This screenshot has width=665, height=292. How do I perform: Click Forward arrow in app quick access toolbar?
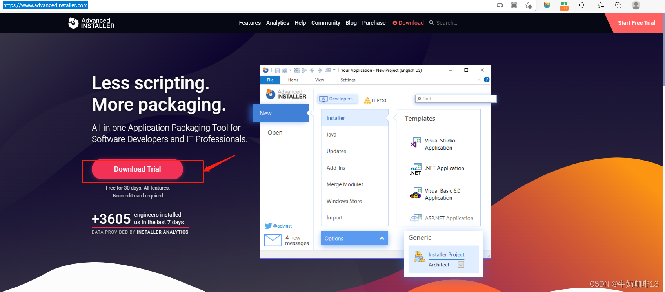pos(320,70)
